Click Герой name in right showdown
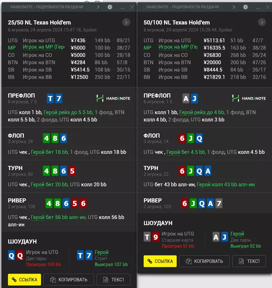 (x=237, y=234)
